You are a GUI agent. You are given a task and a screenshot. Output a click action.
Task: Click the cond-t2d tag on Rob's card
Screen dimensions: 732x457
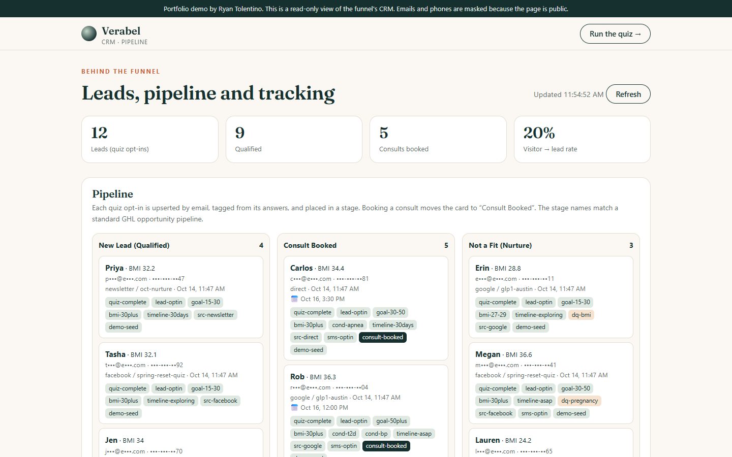344,434
